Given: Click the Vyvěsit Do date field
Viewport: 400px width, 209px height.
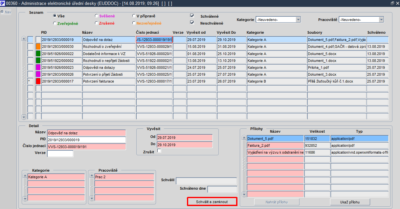Looking at the screenshot, I should [185, 144].
